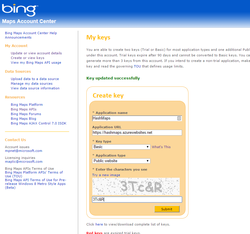Open the Bing Maps APIs link
250x234 pixels.
click(x=24, y=109)
